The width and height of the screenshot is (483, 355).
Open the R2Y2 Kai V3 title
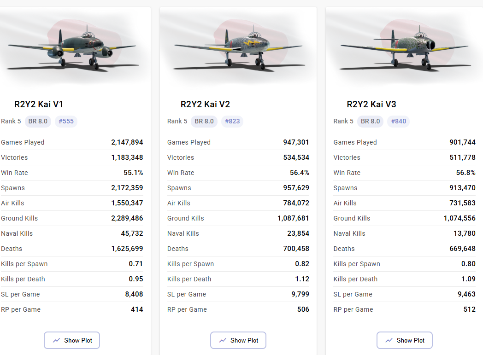click(x=371, y=104)
